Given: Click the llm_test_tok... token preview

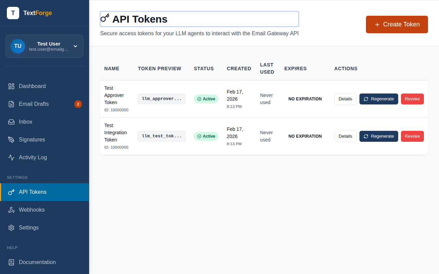Looking at the screenshot, I should point(162,136).
